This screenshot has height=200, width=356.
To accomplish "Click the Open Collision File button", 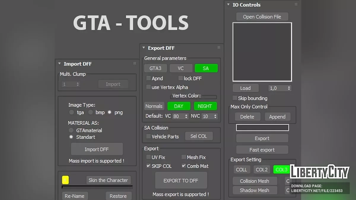I will pyautogui.click(x=262, y=17).
